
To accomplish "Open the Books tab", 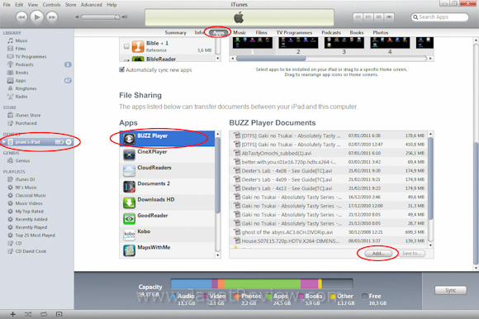I will point(357,32).
